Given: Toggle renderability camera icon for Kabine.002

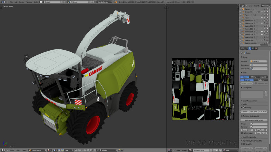Looking at the screenshot, I should tap(267, 26).
